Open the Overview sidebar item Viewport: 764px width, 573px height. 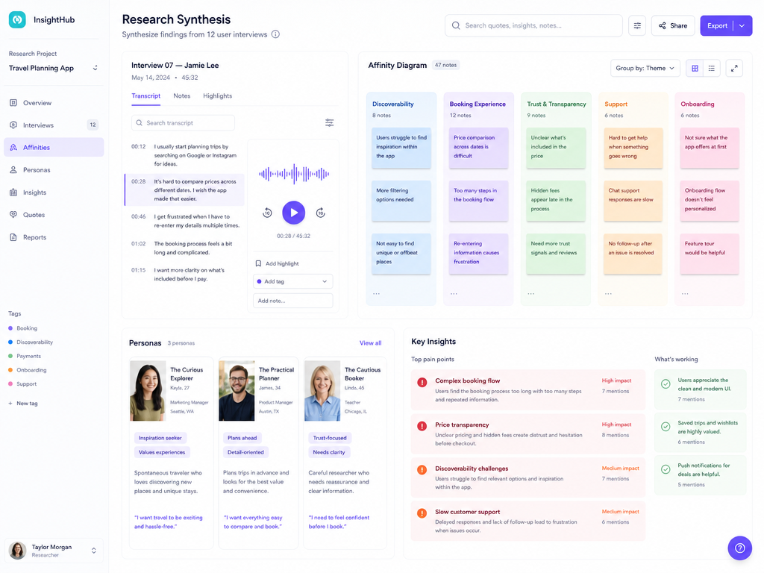(x=54, y=103)
